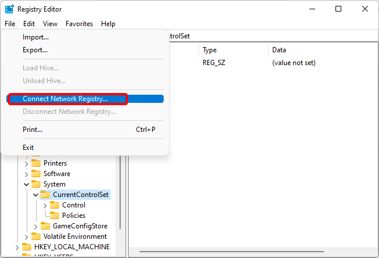
Task: Click the Control folder icon
Action: coord(55,205)
